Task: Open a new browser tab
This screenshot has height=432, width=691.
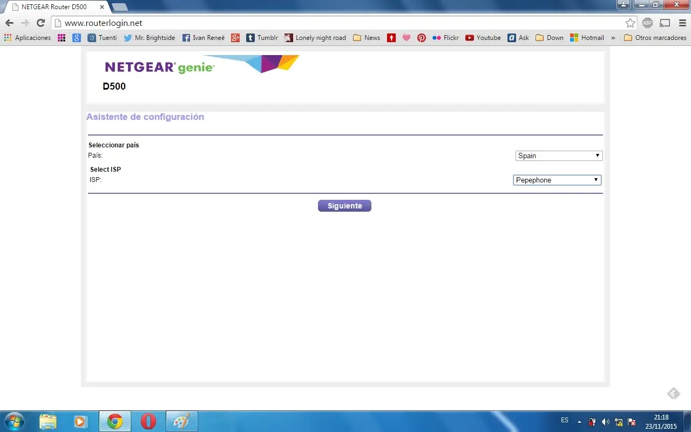Action: [119, 7]
